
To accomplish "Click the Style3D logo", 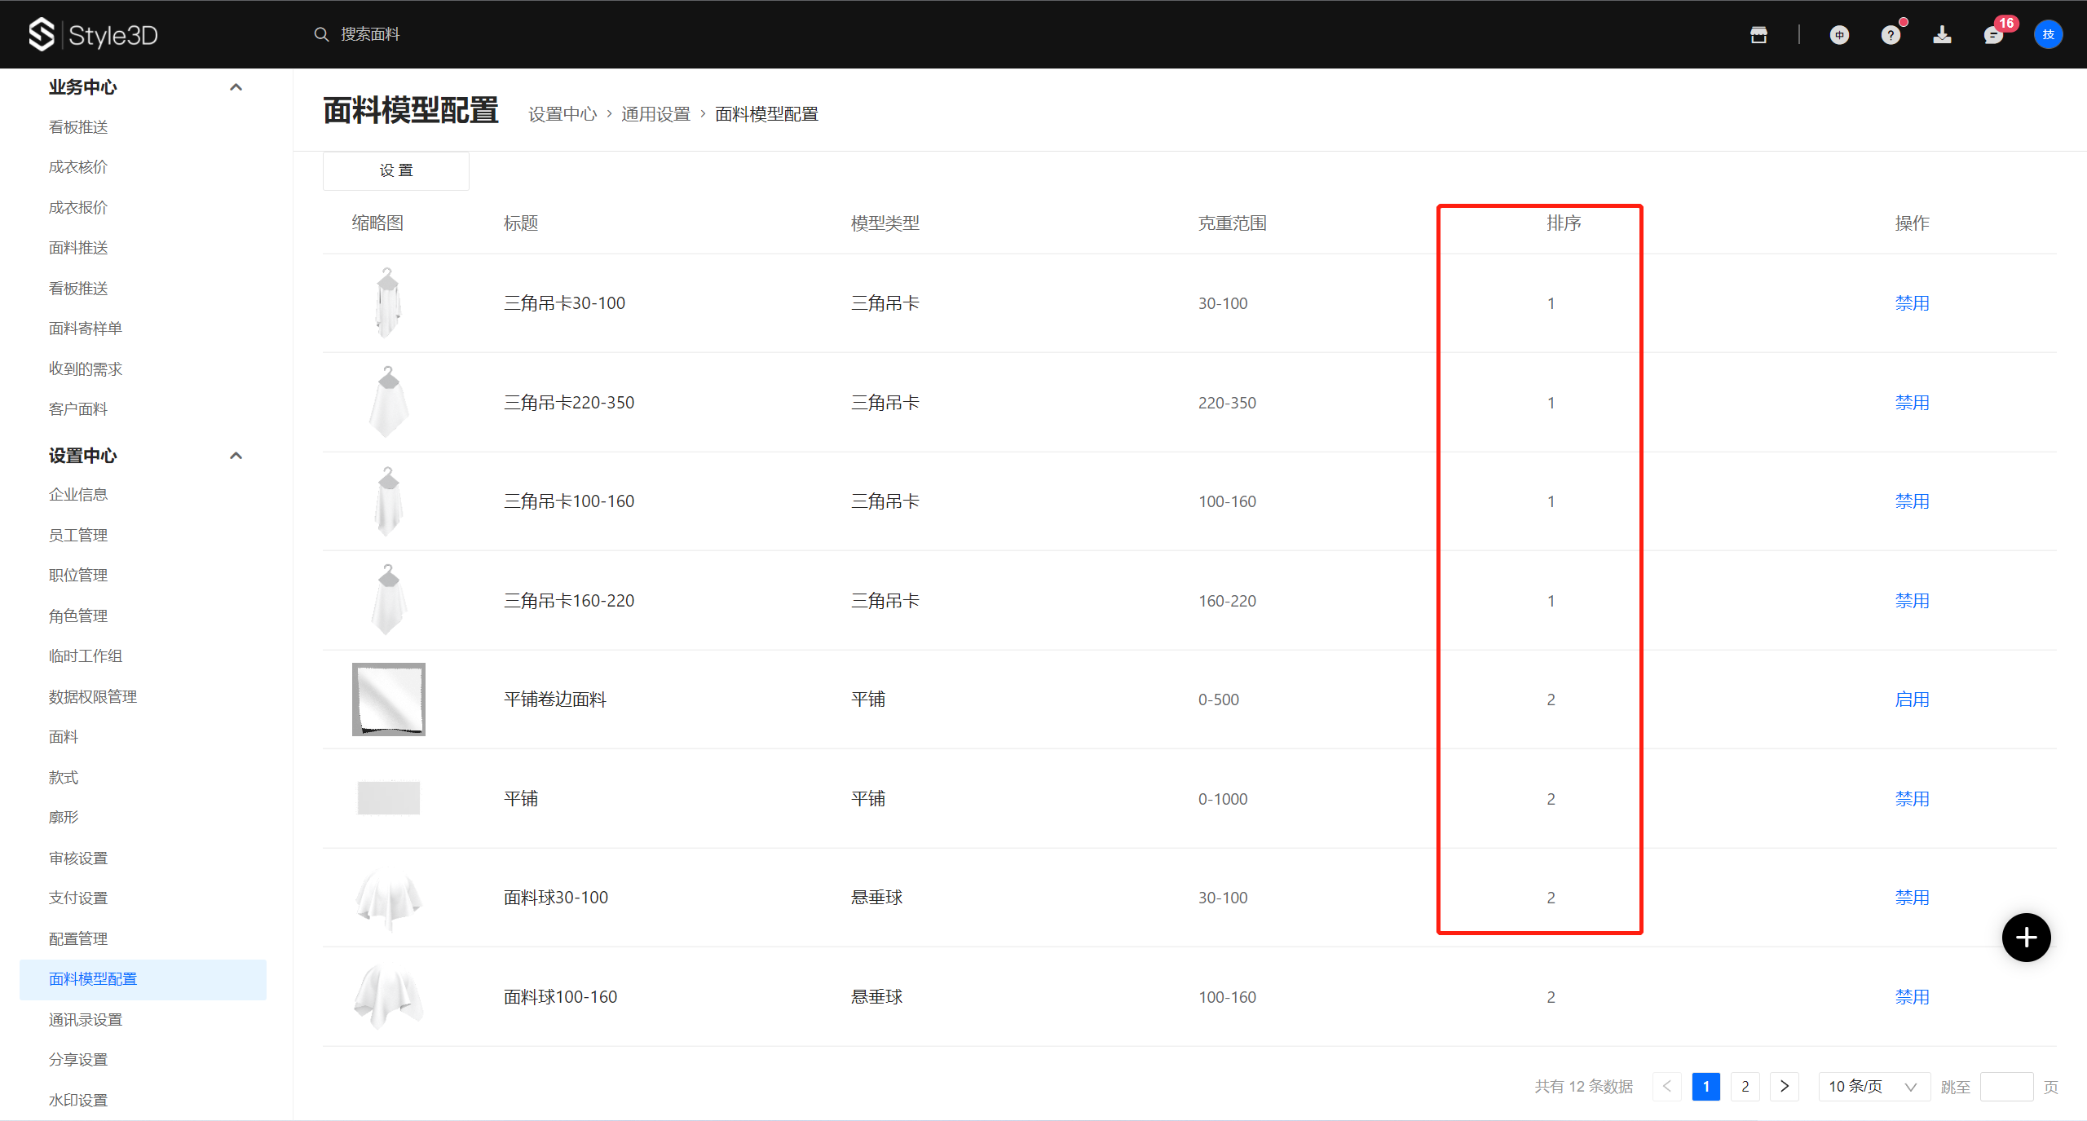I will (x=93, y=34).
